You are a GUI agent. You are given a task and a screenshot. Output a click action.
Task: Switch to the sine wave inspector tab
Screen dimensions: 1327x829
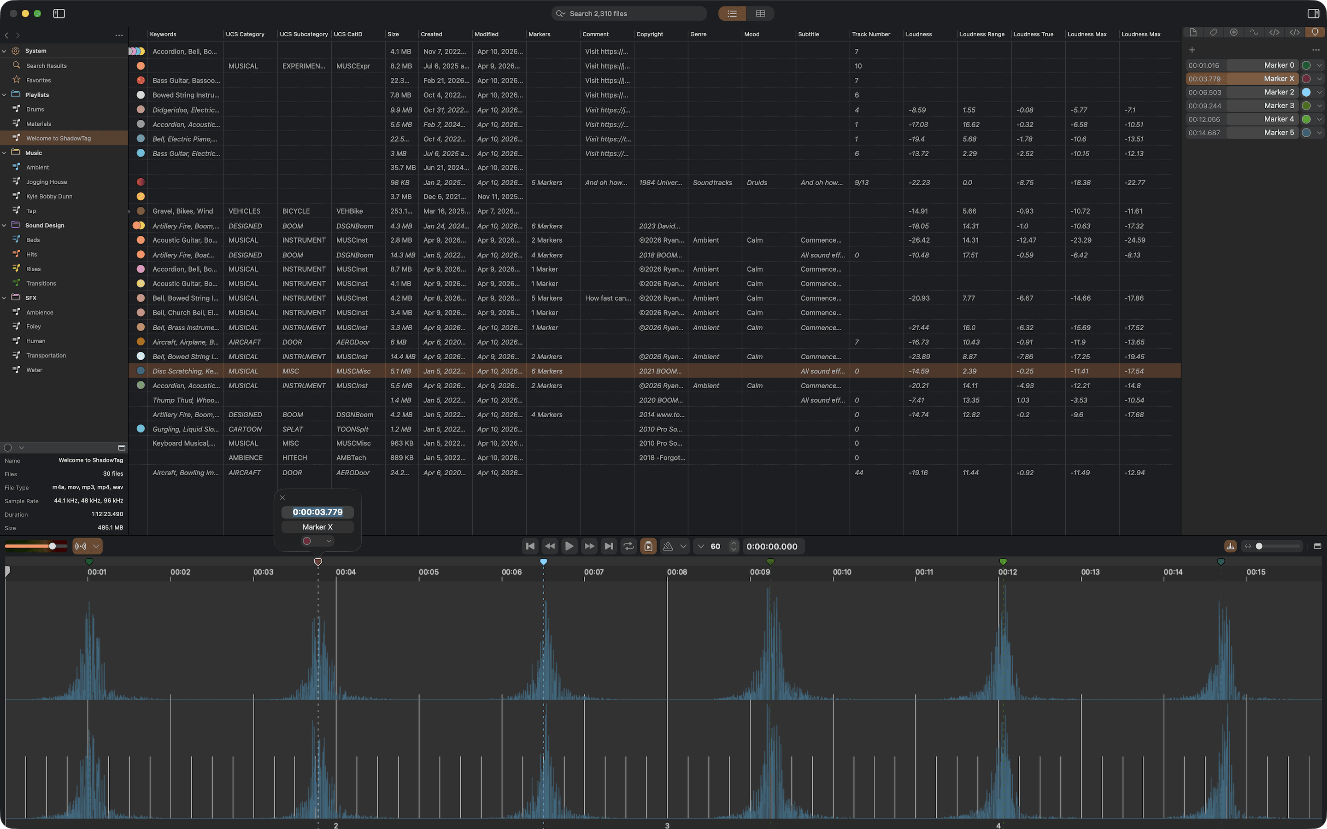(1254, 32)
